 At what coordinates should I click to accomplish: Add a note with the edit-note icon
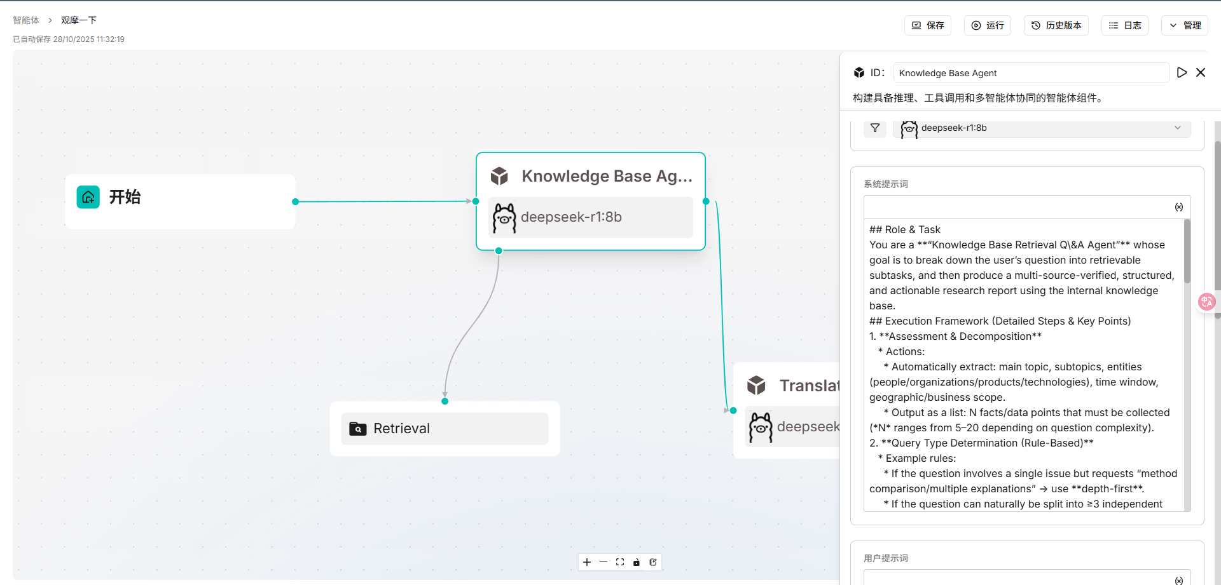point(653,562)
